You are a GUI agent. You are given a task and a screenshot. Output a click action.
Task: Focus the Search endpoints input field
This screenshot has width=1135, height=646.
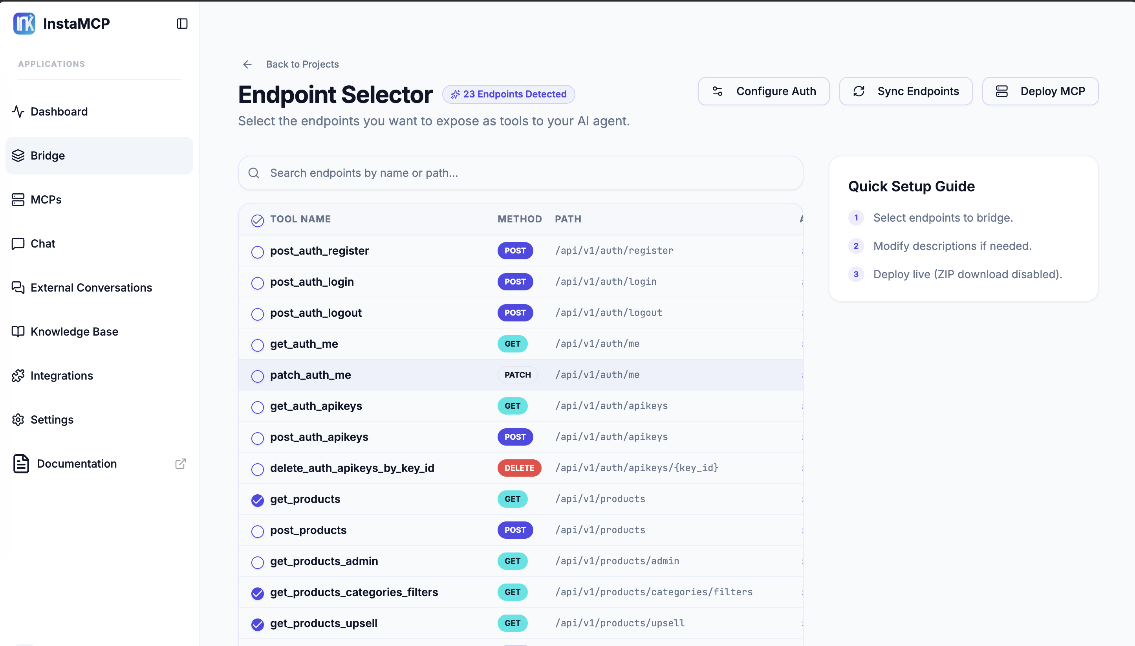pos(520,173)
